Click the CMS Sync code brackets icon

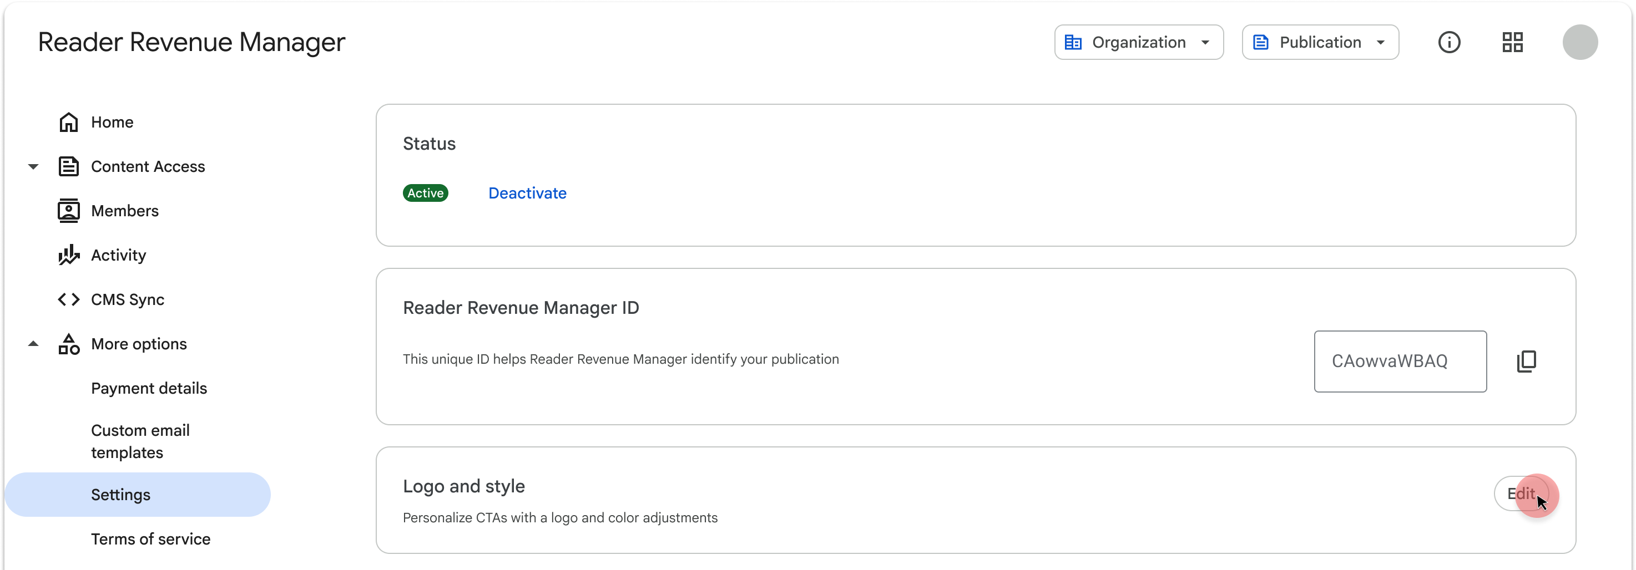click(x=69, y=299)
